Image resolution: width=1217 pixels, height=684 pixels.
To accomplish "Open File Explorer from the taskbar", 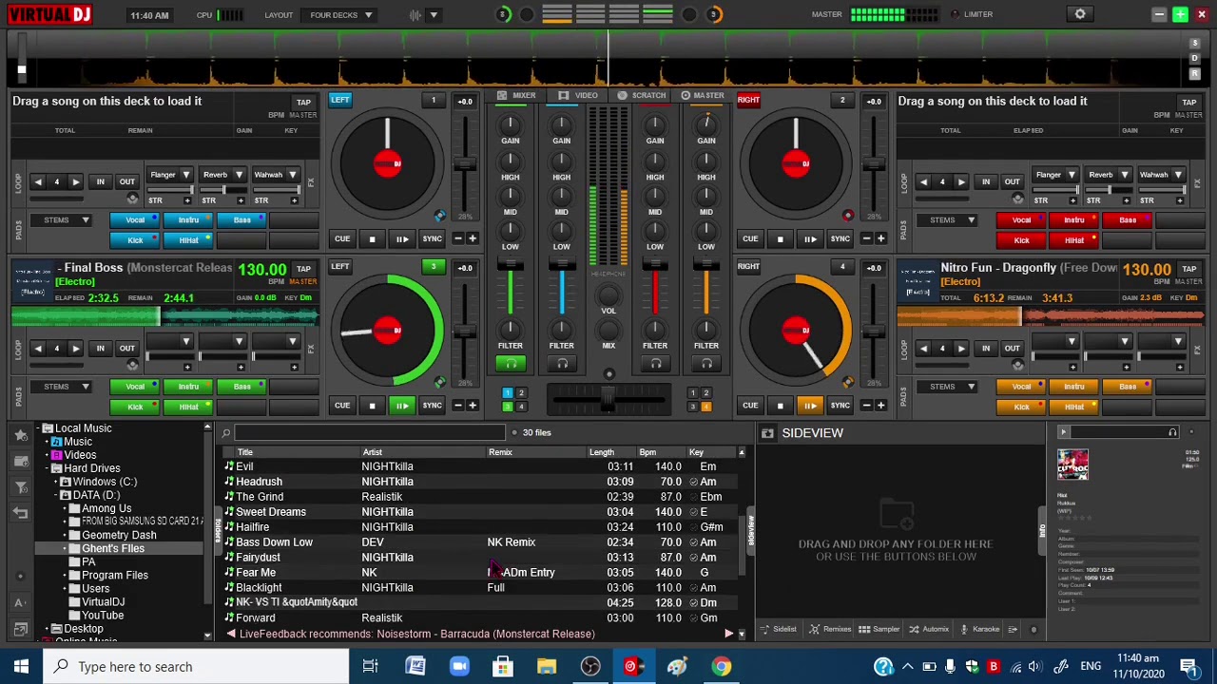I will [x=547, y=667].
